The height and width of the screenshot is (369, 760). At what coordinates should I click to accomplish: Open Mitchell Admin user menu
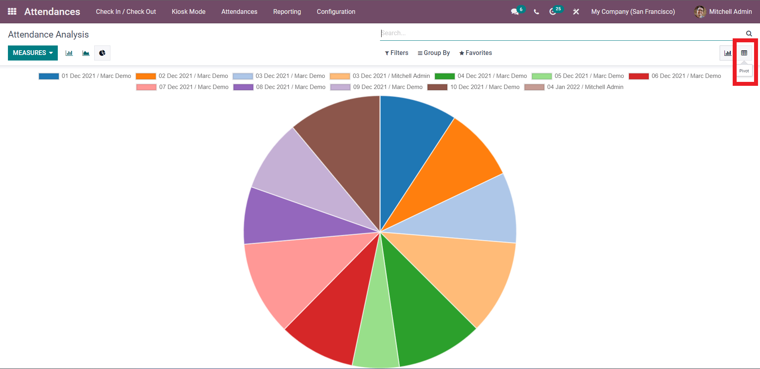(723, 12)
